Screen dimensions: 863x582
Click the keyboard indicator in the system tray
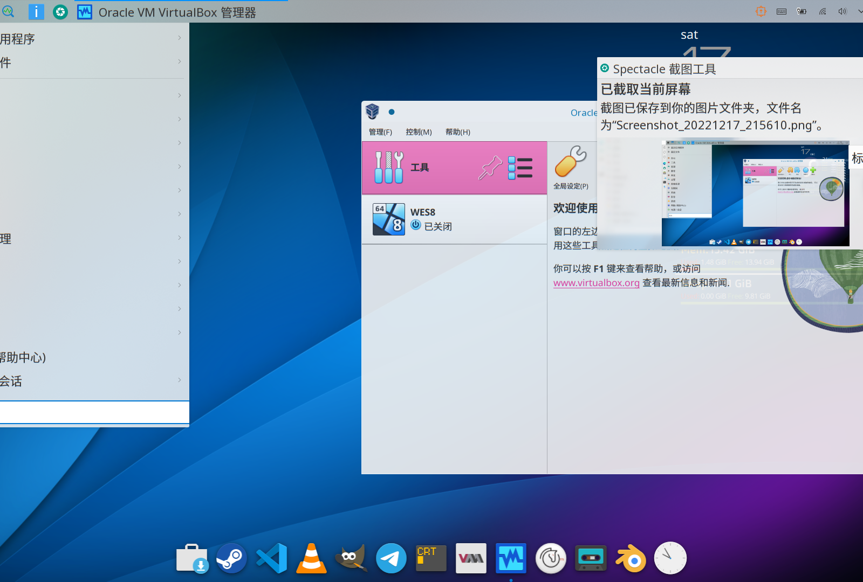(x=781, y=11)
